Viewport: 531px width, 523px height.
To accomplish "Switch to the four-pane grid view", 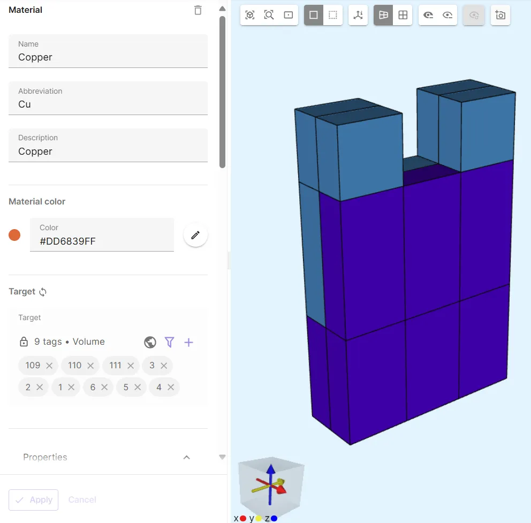I will click(x=403, y=15).
